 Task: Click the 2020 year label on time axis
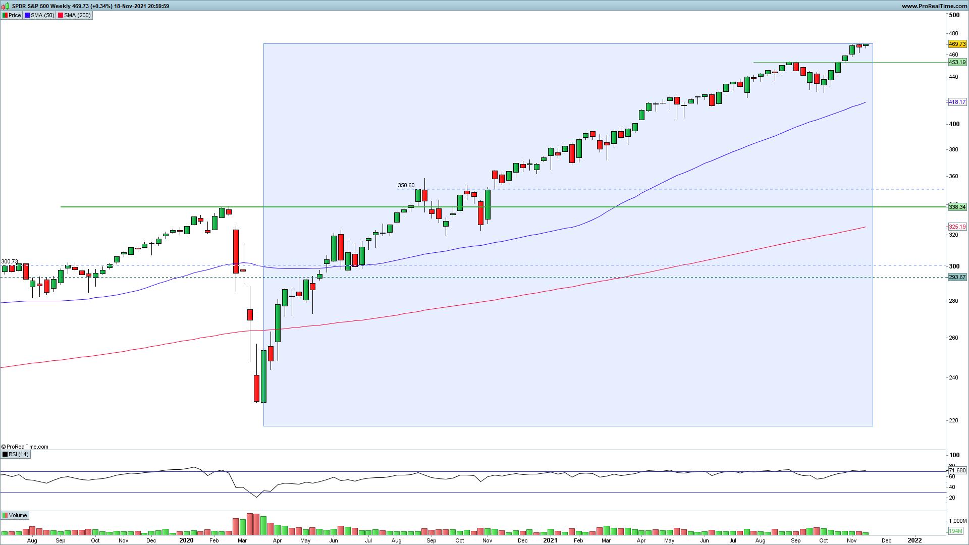point(186,540)
